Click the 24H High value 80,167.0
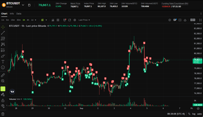Screen dimensions: 203x117 point(101,6)
